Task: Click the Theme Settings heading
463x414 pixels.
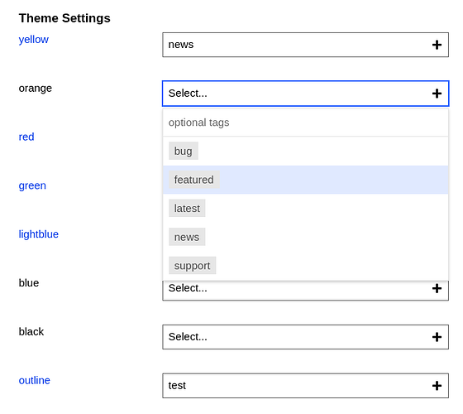Action: pos(64,18)
